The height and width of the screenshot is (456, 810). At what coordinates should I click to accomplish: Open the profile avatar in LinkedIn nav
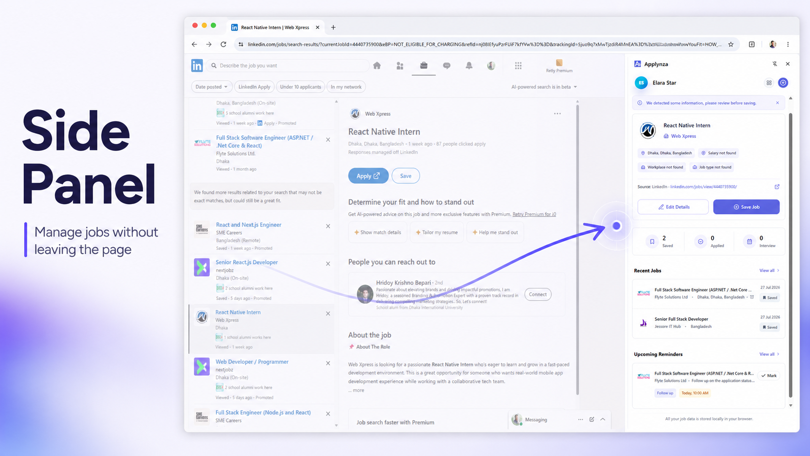click(x=491, y=65)
